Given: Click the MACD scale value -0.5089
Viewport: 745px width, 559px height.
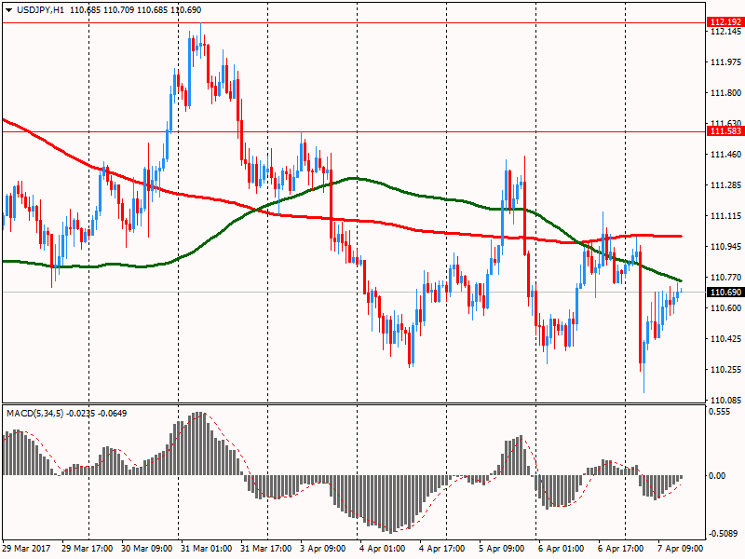Looking at the screenshot, I should pos(724,534).
